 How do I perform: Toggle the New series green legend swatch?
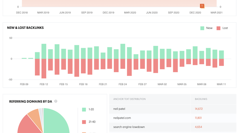point(202,28)
